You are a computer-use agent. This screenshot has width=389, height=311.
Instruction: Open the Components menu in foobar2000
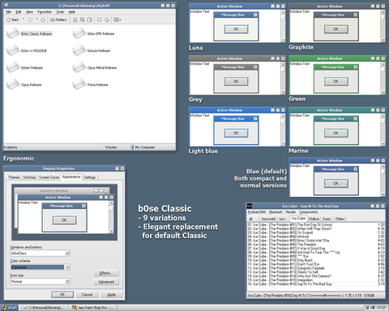pos(309,212)
